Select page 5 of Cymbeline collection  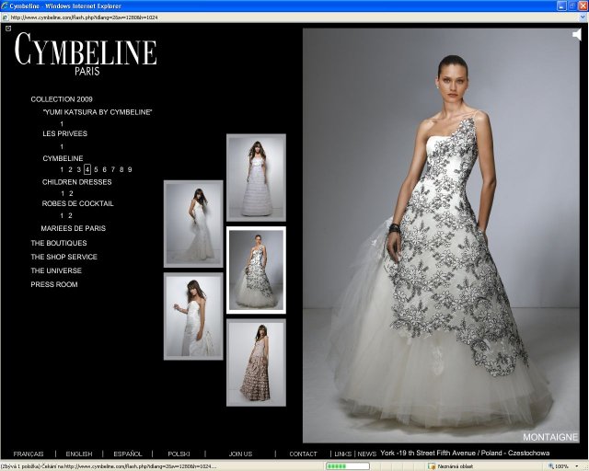coord(96,169)
